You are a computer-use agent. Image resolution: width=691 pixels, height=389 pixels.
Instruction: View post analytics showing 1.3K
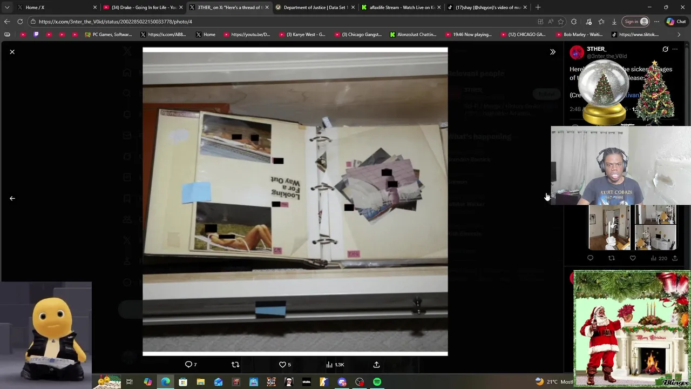tap(335, 365)
